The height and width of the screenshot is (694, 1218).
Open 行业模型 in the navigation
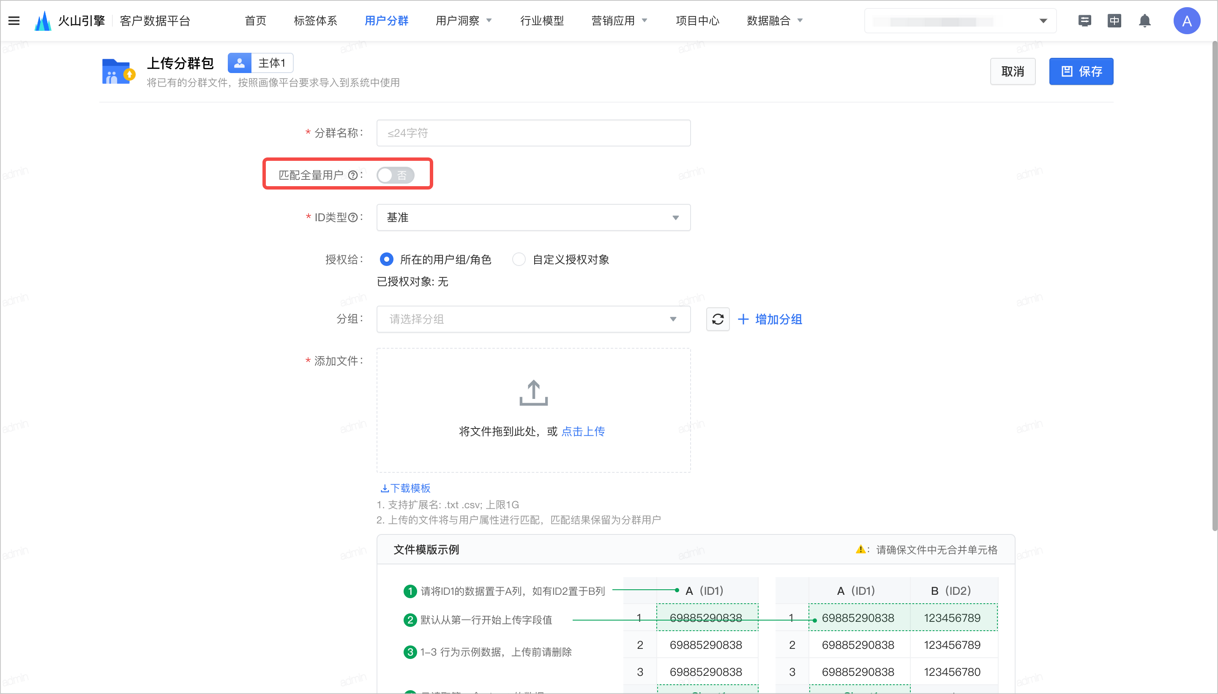542,21
